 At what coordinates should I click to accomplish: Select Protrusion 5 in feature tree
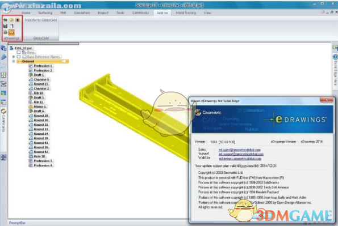[x=43, y=161]
